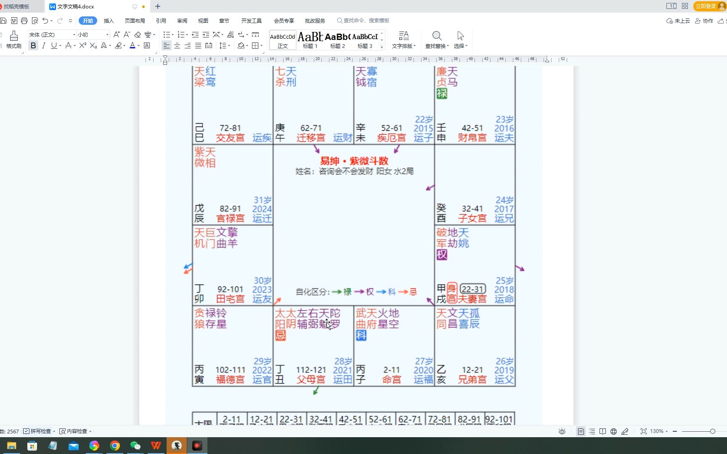The height and width of the screenshot is (454, 727).
Task: Click the print preview icon
Action: click(x=35, y=21)
